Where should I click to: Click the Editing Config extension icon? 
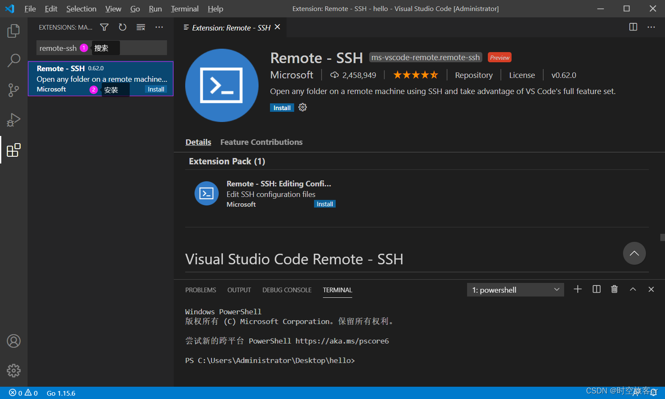[206, 194]
